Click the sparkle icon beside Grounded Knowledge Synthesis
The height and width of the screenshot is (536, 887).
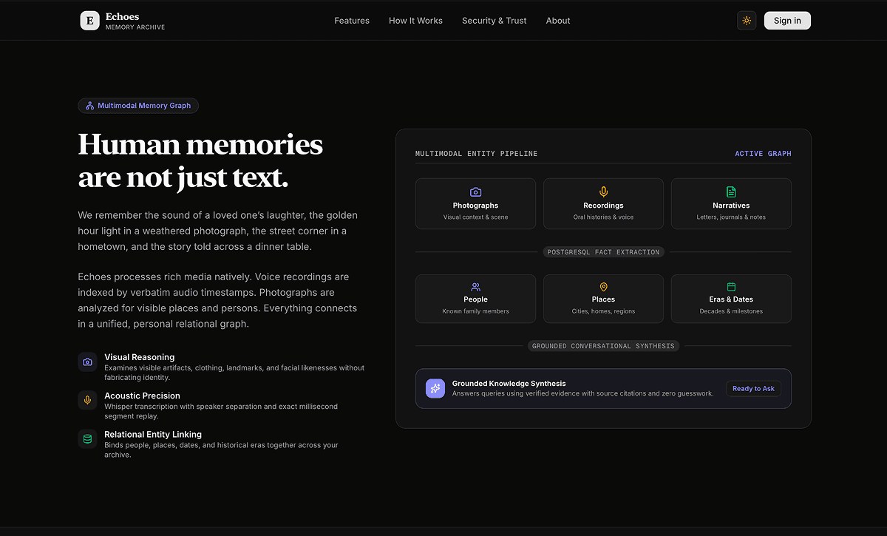click(435, 388)
